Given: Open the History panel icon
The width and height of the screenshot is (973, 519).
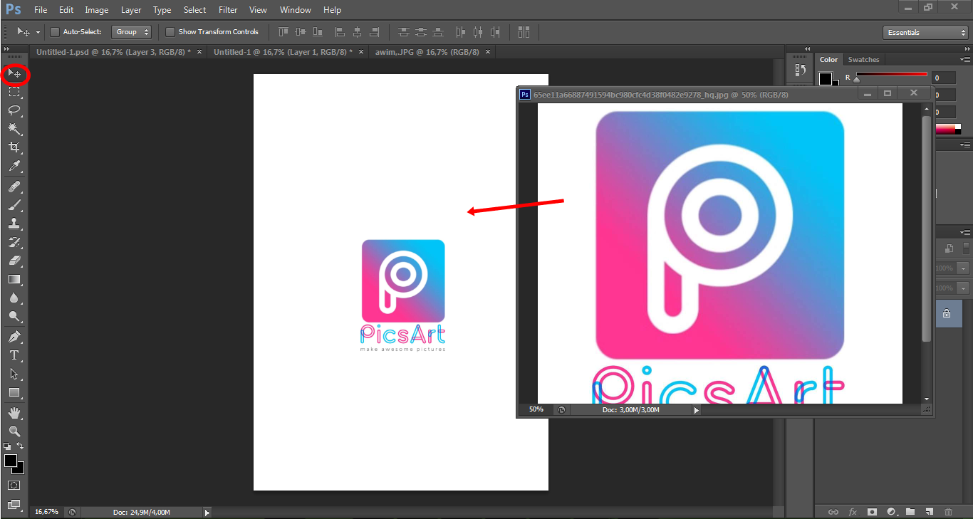Looking at the screenshot, I should pos(800,70).
